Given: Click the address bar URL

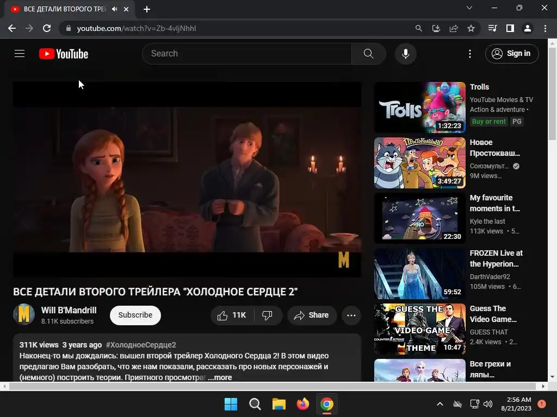Looking at the screenshot, I should coord(137,28).
